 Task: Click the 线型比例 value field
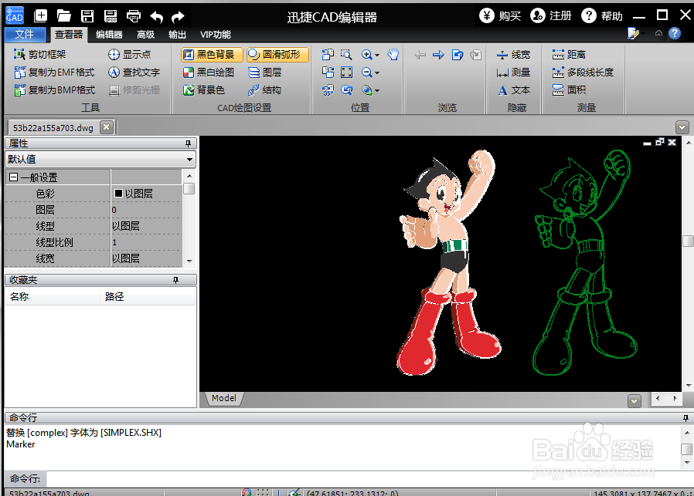click(146, 242)
